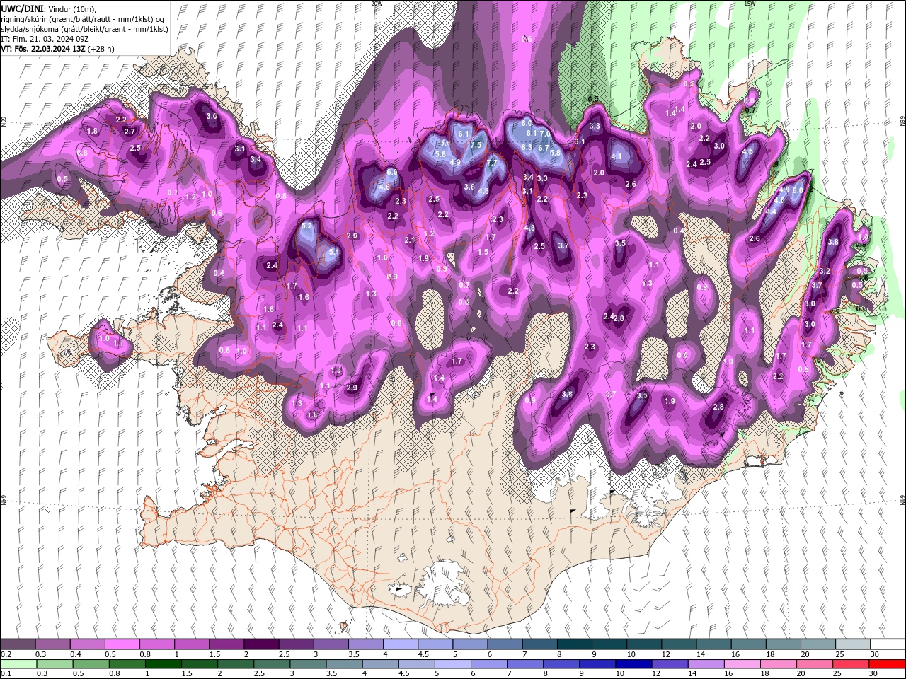This screenshot has width=906, height=679.
Task: Select the pale green 0.1–0.3 swatch in lower legend
Action: (x=18, y=664)
